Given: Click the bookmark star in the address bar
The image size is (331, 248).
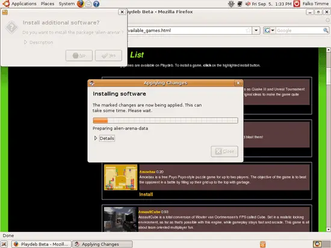Looking at the screenshot, I should click(248, 31).
